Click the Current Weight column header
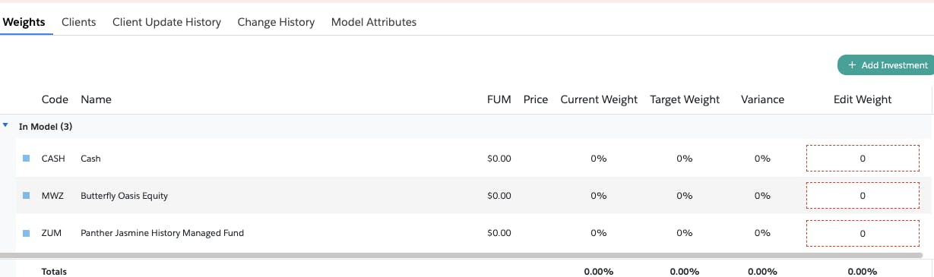This screenshot has height=277, width=934. [x=599, y=99]
